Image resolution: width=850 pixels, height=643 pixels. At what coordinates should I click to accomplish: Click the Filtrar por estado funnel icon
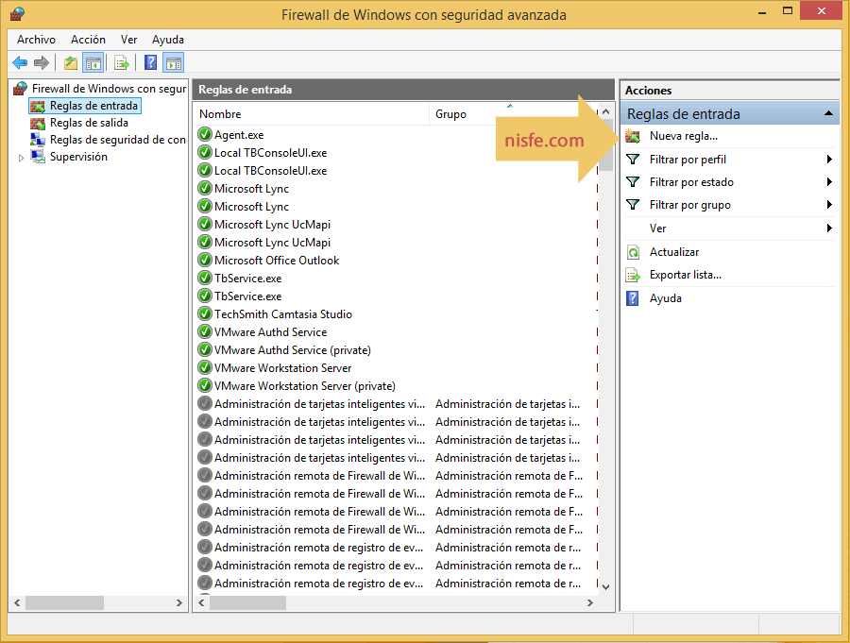(633, 182)
